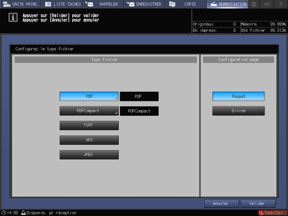The width and height of the screenshot is (288, 216).
Task: Click the printer status icon near Disponib.
Action: 23,213
